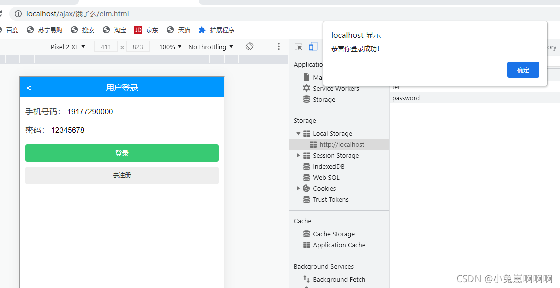This screenshot has width=560, height=288.
Task: Open device toolbar more options menu
Action: coord(279,47)
